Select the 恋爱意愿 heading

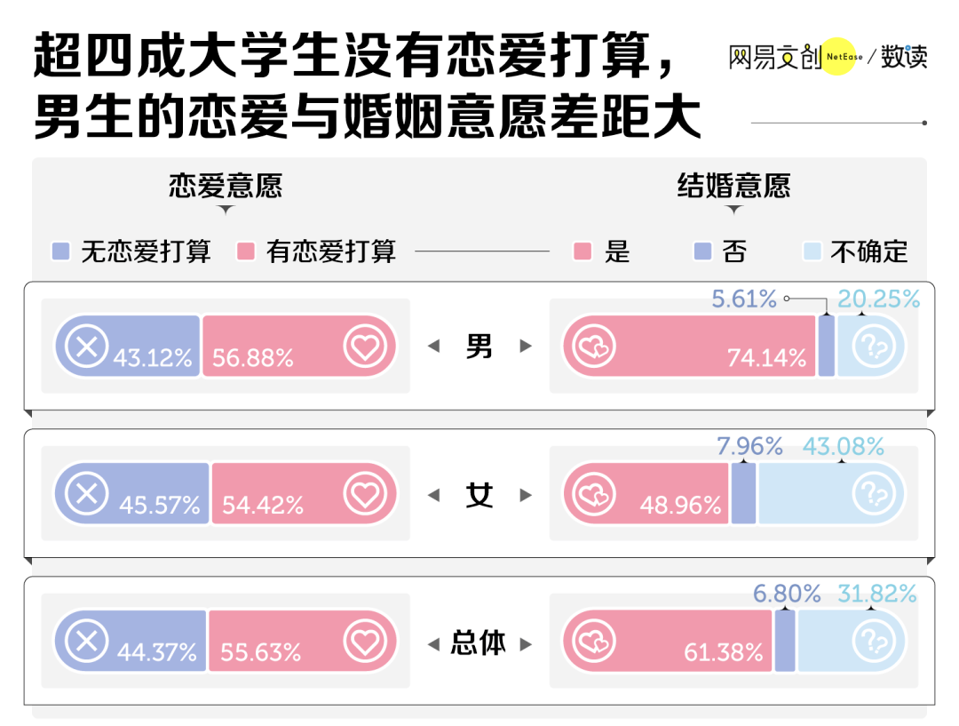(x=226, y=186)
